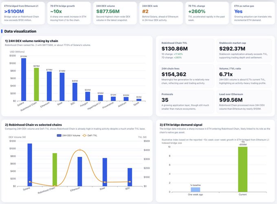Screen dimensions: 277x204
Task: Click the "Data visualization" section heading
Action: click(x=20, y=31)
